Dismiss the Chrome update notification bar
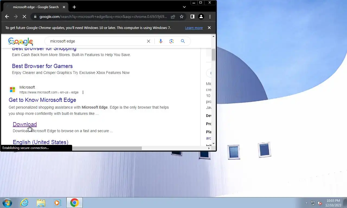 (209, 28)
